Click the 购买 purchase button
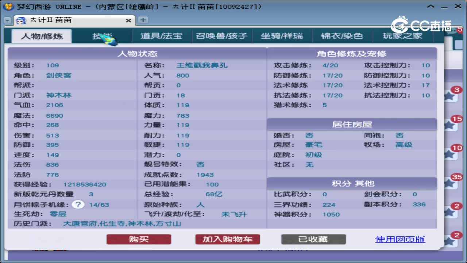467x263 pixels. tap(139, 239)
